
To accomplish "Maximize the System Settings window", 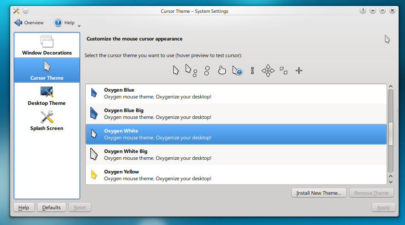I will pyautogui.click(x=382, y=11).
